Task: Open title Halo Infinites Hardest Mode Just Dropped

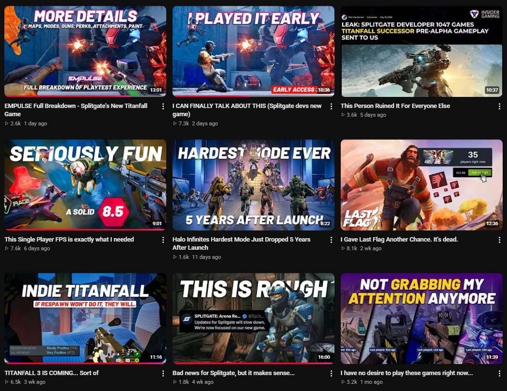Action: point(241,243)
